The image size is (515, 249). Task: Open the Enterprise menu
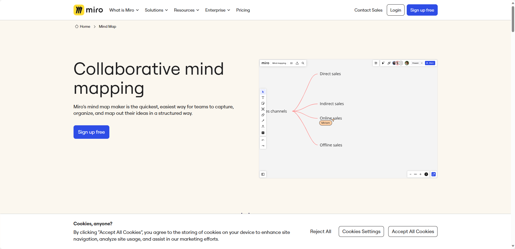(217, 10)
